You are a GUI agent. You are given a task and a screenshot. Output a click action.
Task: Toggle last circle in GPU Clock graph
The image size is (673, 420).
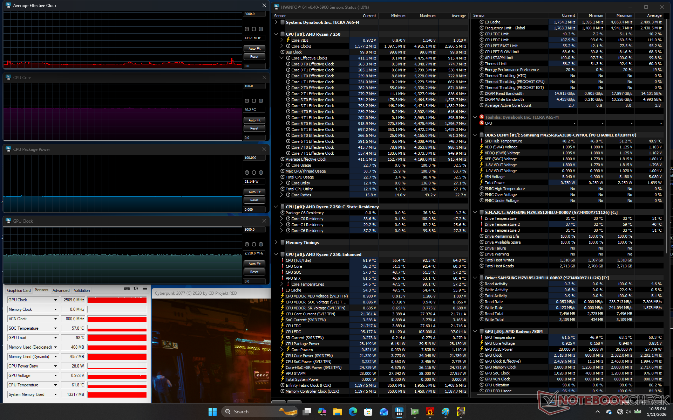[261, 244]
